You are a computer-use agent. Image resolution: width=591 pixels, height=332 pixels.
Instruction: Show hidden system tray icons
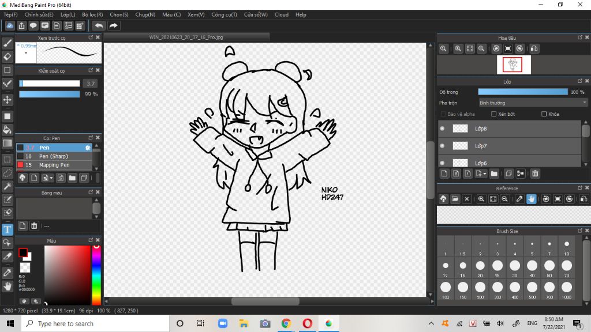(x=431, y=323)
